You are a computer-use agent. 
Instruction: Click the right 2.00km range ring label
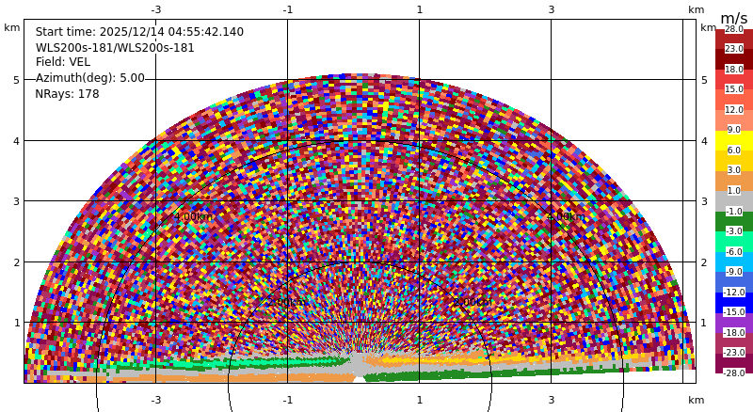click(x=473, y=302)
